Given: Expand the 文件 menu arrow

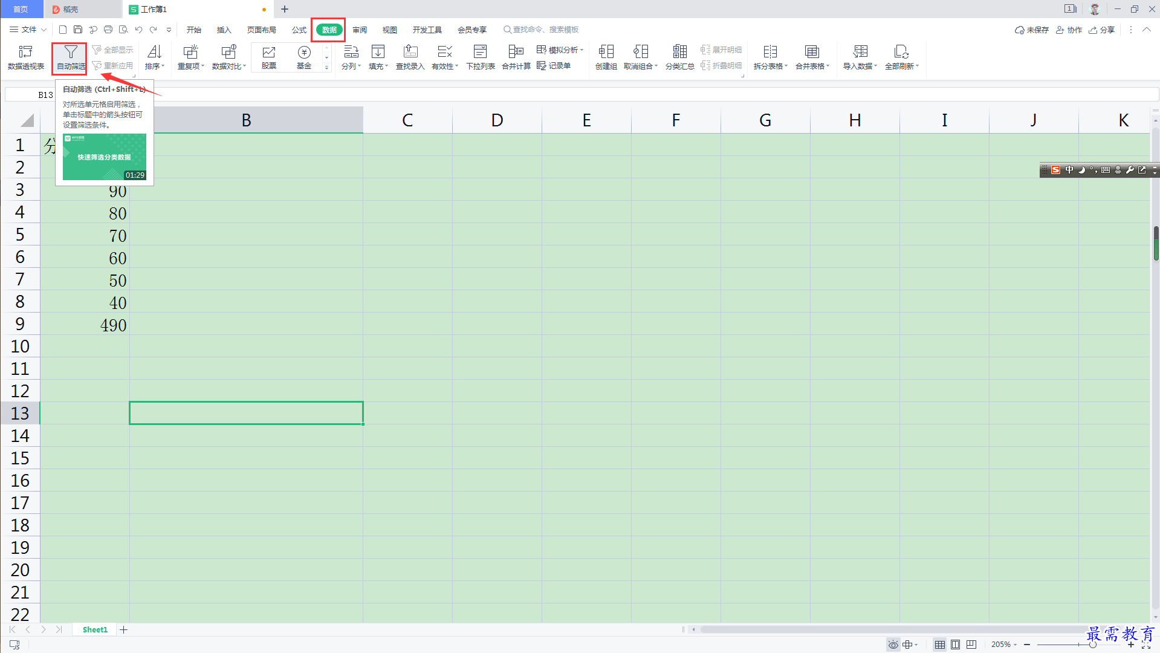Looking at the screenshot, I should coord(44,29).
